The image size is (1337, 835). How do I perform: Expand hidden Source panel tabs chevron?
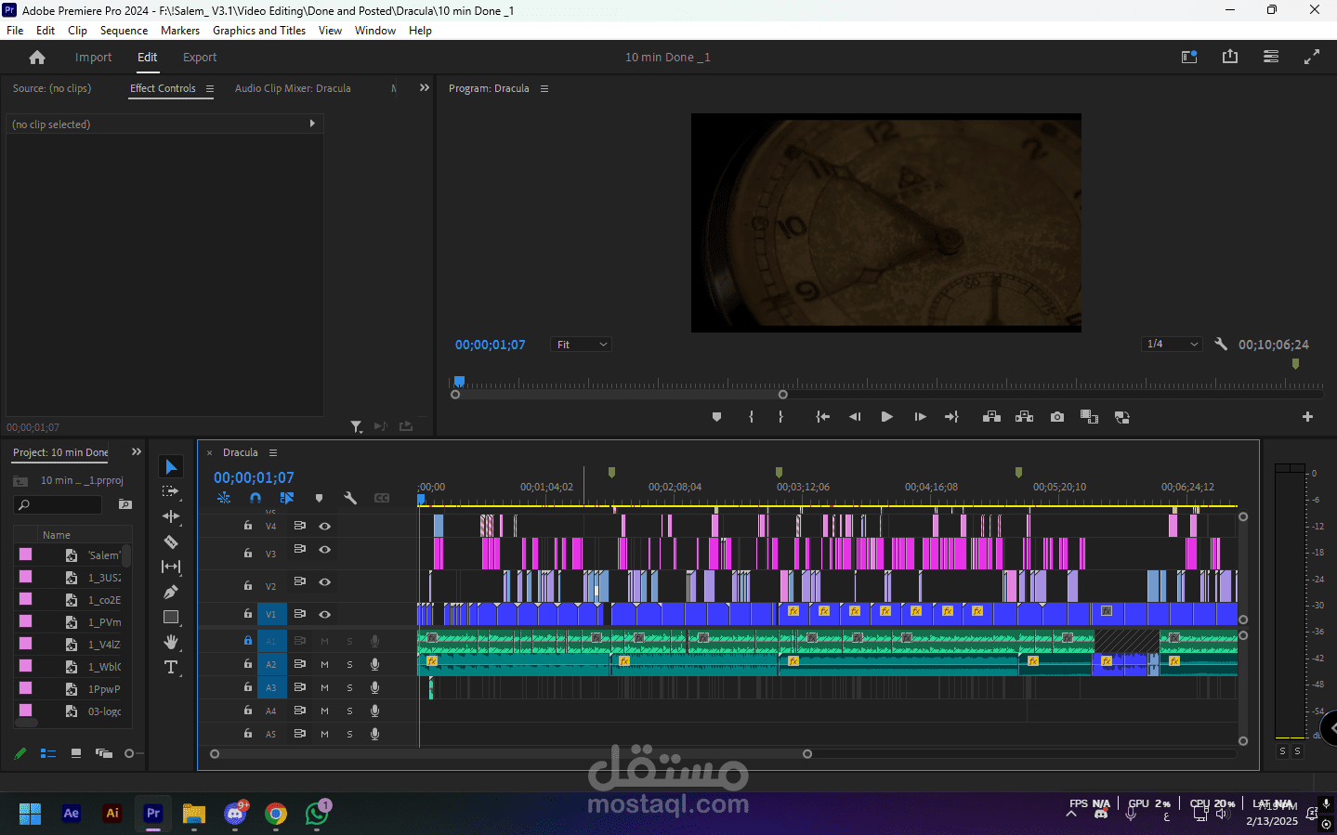click(x=425, y=88)
